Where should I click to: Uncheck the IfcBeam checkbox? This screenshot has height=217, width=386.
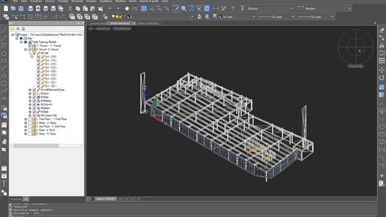tap(34, 108)
